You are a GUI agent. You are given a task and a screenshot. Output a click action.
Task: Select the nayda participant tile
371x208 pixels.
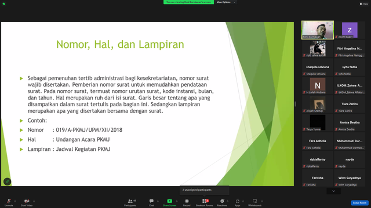tap(350, 159)
